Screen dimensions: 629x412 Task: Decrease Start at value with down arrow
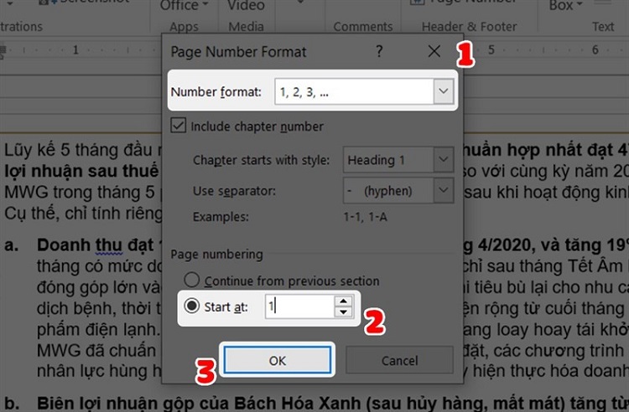pos(343,312)
